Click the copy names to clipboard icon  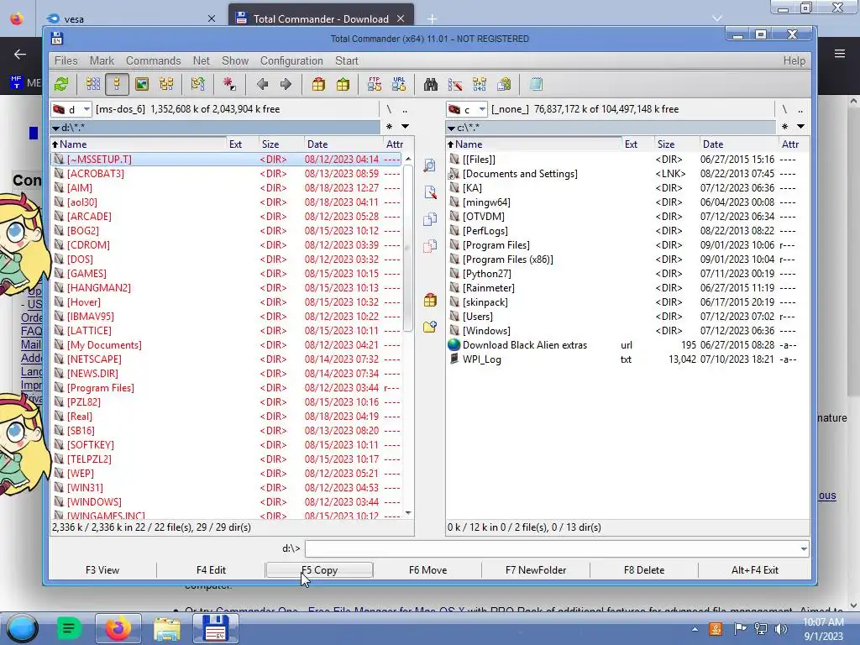tap(504, 84)
